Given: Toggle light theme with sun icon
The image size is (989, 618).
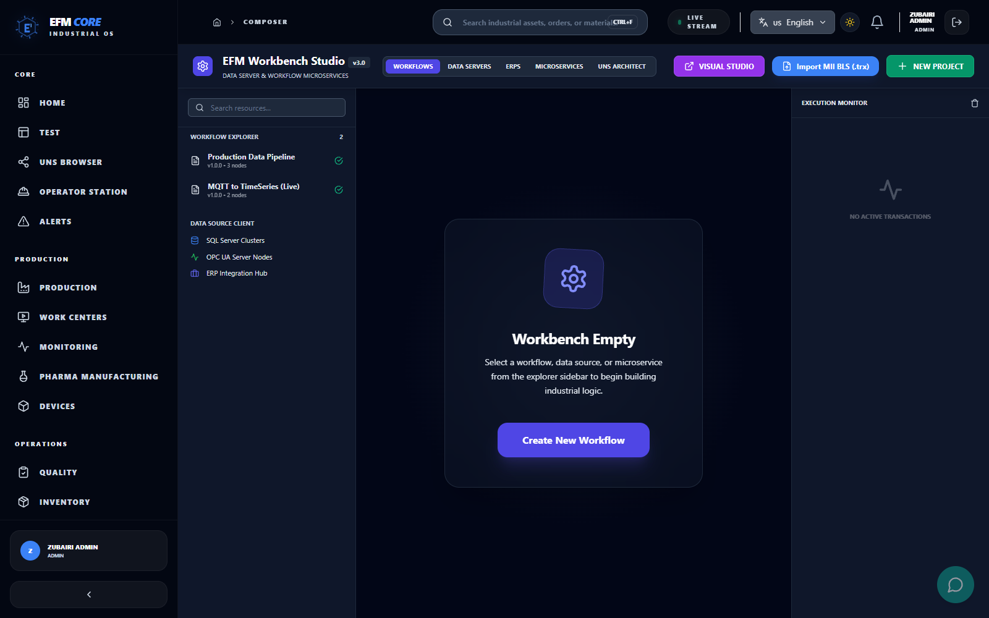Looking at the screenshot, I should click(850, 22).
